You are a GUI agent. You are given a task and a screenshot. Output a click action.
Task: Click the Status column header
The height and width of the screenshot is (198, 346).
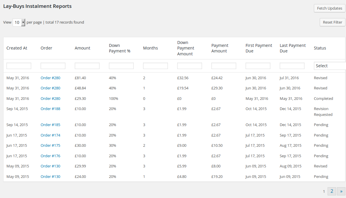320,48
